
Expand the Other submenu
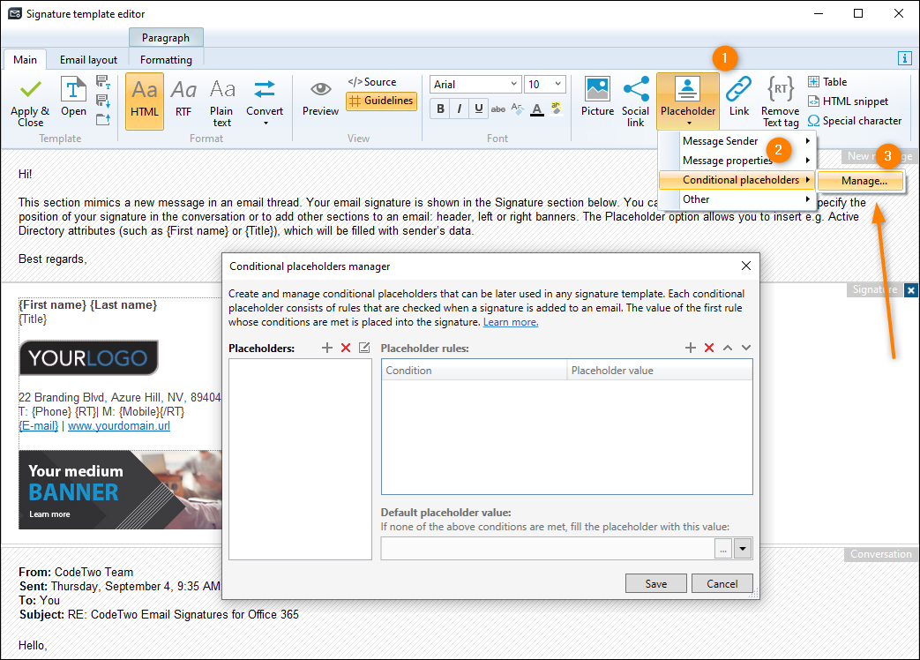(x=737, y=199)
